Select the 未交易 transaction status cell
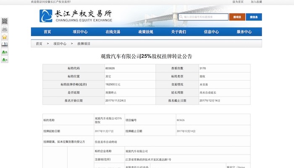The image size is (294, 168). 224,84
